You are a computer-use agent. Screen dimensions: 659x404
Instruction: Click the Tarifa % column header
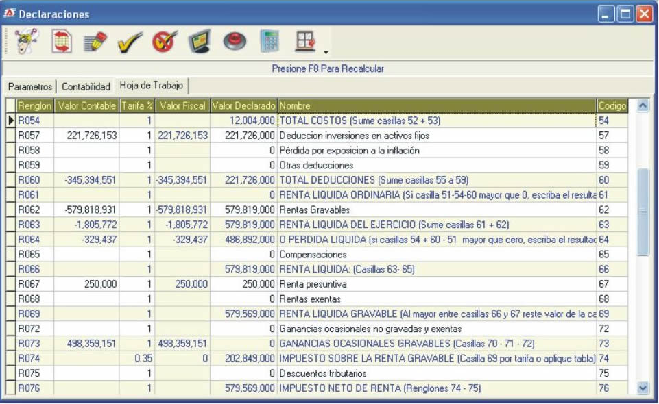point(137,105)
